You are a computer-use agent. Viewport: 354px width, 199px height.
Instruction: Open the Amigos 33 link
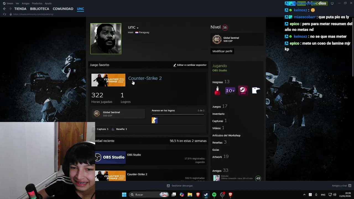(x=220, y=171)
